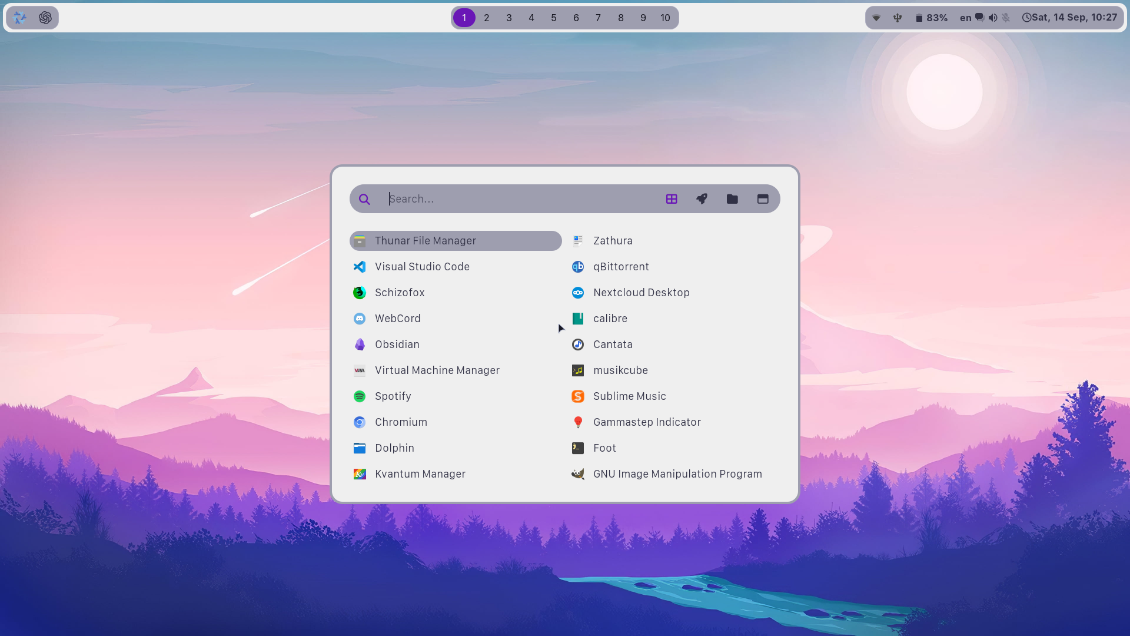Viewport: 1130px width, 636px height.
Task: Launch Sublime Music
Action: tap(674, 396)
